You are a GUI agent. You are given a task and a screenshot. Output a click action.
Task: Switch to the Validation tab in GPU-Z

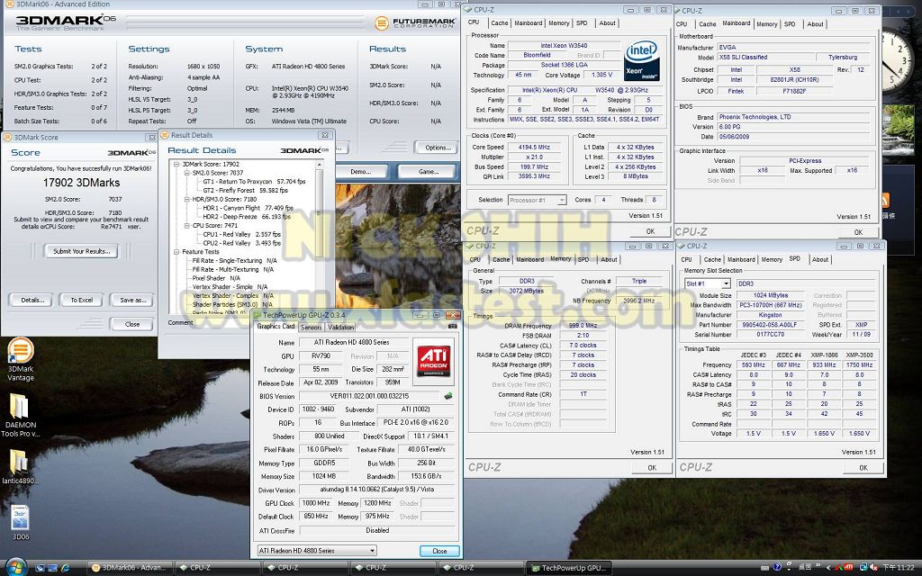click(340, 327)
